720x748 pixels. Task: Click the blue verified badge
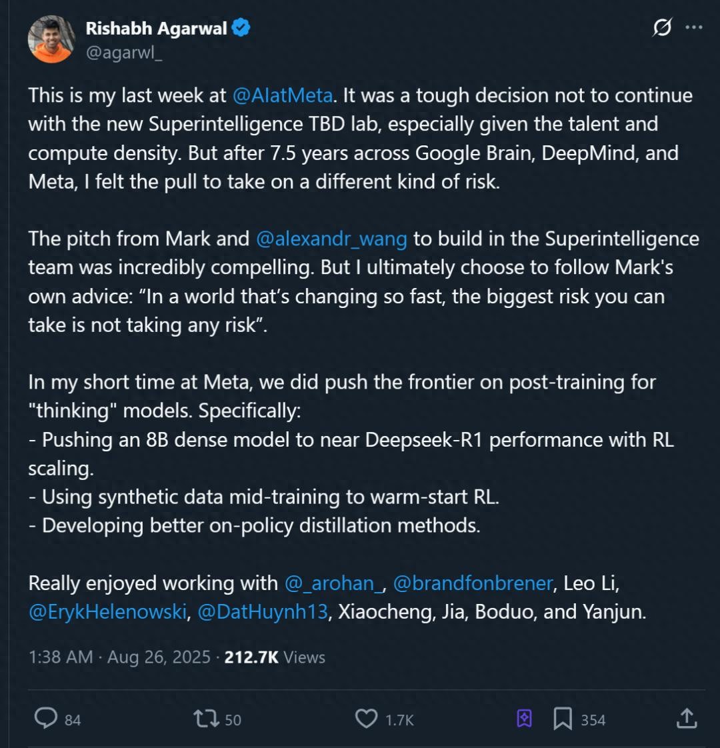click(241, 29)
